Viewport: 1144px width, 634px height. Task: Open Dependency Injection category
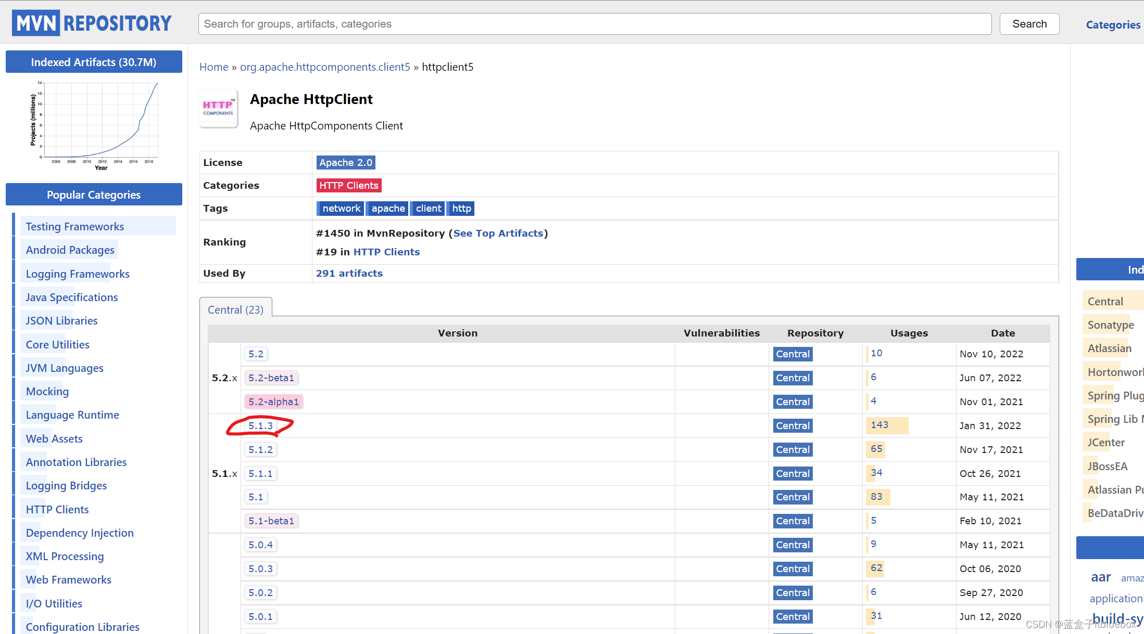pos(80,533)
